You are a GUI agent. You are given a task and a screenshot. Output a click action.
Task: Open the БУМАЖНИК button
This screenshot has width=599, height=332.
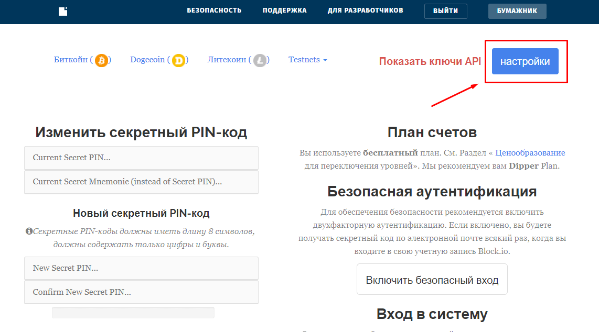click(x=517, y=10)
